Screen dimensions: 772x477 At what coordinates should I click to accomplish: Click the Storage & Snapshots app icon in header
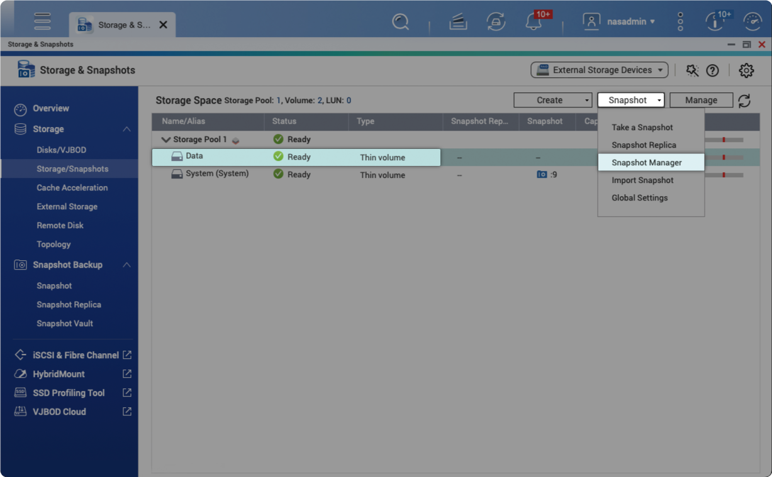(x=26, y=70)
